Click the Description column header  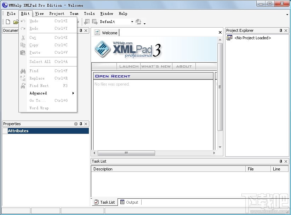coord(168,169)
